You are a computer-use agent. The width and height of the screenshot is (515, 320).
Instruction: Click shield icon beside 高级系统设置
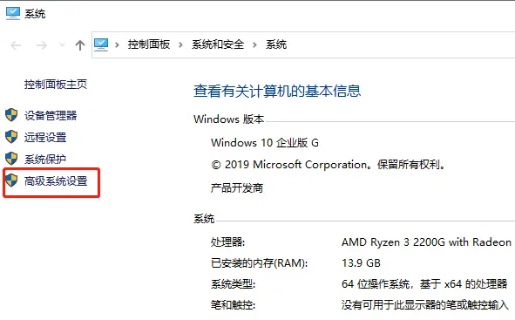click(11, 180)
